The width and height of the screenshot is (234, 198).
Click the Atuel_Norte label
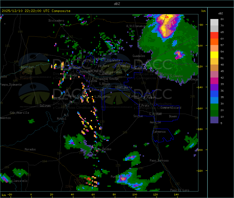click(123, 87)
